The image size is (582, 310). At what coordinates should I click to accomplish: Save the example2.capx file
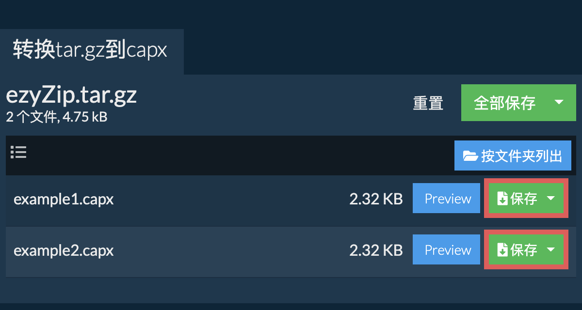516,250
